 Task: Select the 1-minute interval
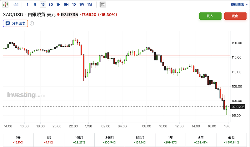coord(27,5)
